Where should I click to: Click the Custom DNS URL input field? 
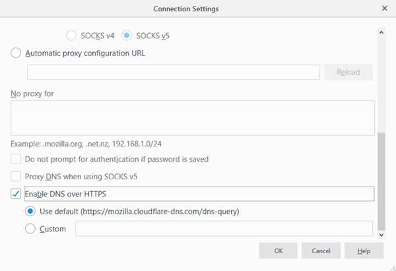[x=224, y=229]
